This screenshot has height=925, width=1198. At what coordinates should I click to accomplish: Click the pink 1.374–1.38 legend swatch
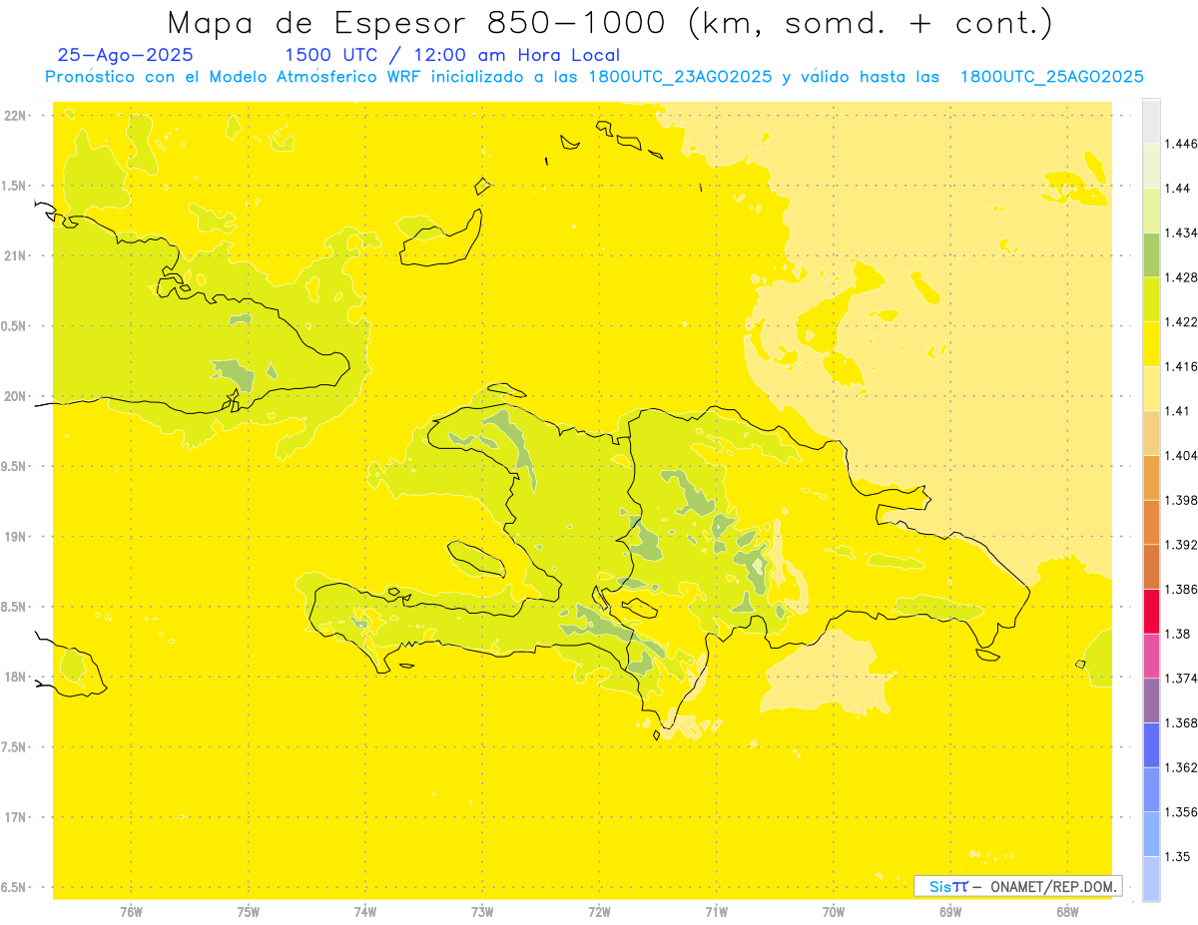click(1151, 656)
